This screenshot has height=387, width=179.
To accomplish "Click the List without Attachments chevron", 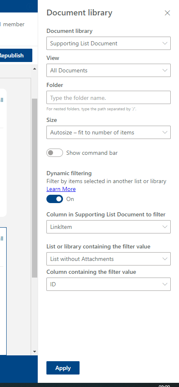I will 165,259.
